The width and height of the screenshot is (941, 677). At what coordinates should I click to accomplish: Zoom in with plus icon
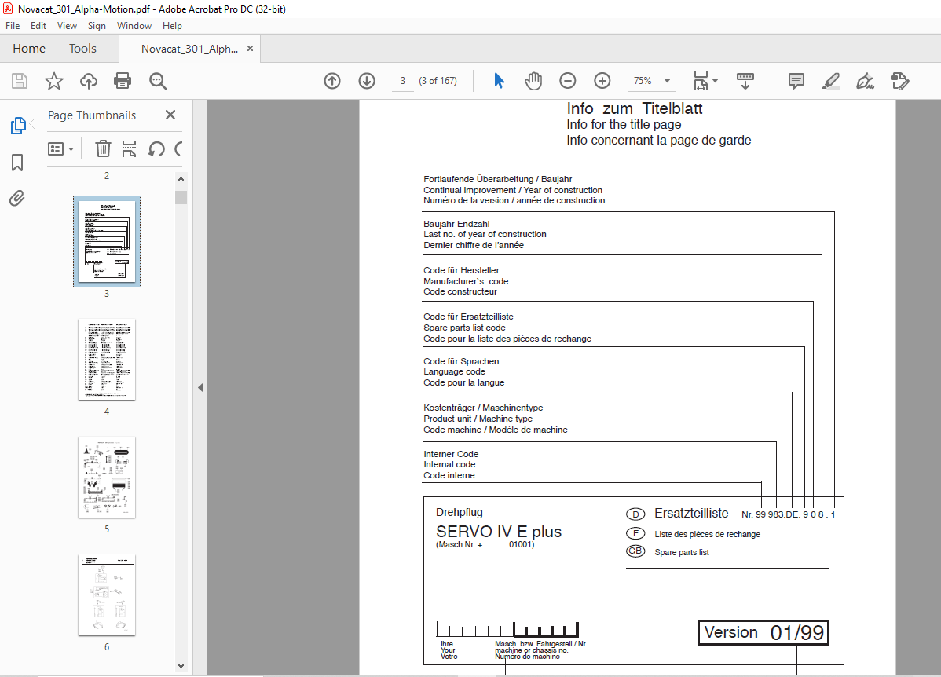tap(602, 80)
